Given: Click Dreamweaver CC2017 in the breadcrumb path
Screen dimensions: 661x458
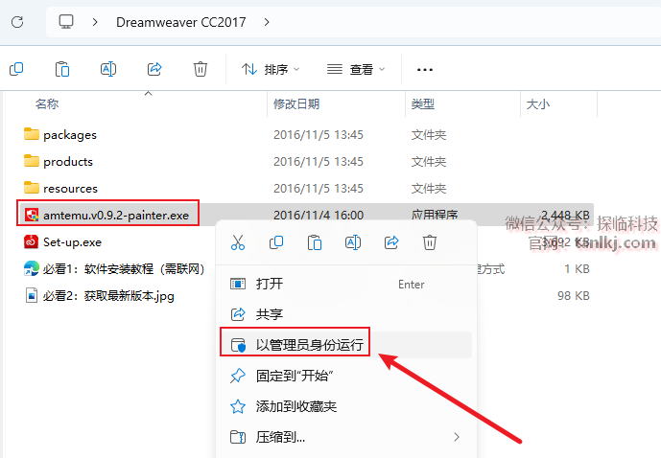Looking at the screenshot, I should click(x=181, y=22).
